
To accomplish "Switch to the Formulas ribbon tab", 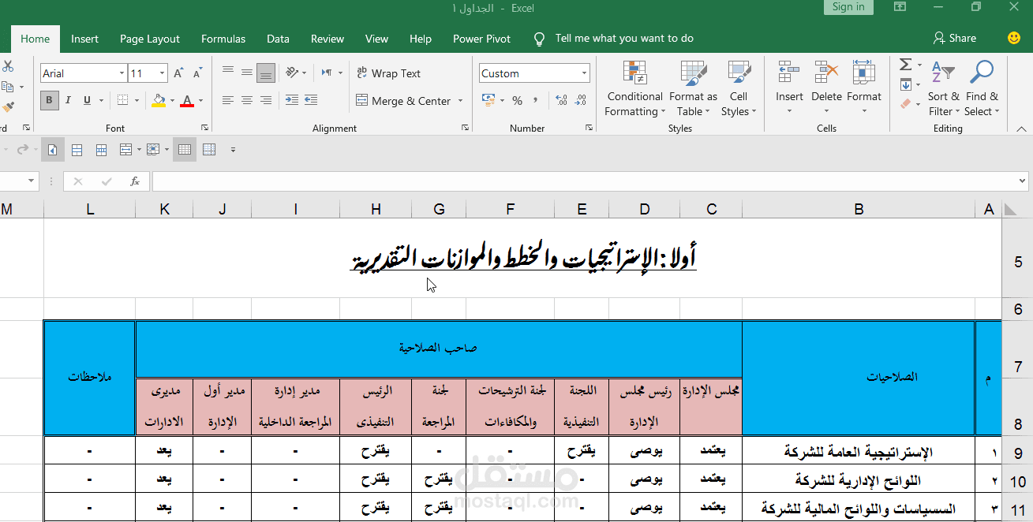I will [x=223, y=38].
